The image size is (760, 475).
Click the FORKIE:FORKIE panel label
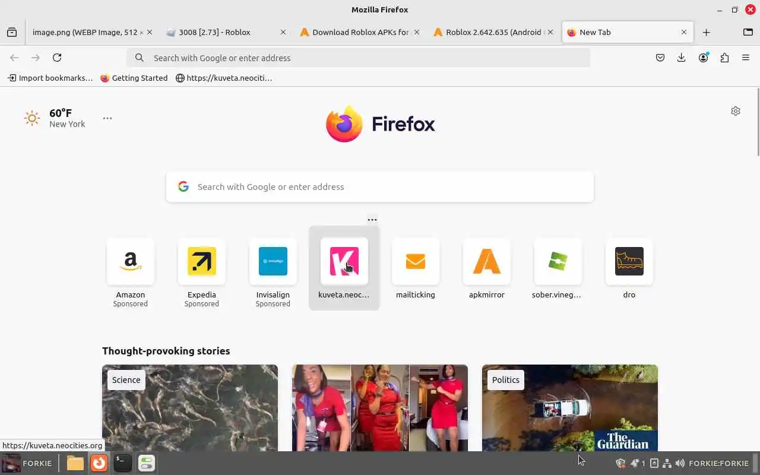click(718, 463)
